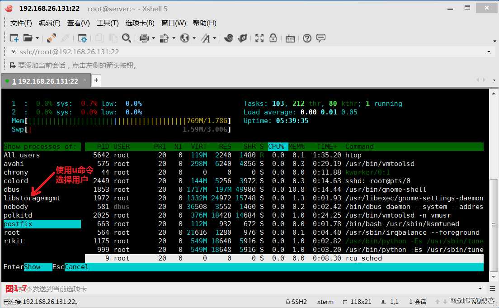This screenshot has height=308, width=499.
Task: Open the session Properties icon
Action: point(82,38)
